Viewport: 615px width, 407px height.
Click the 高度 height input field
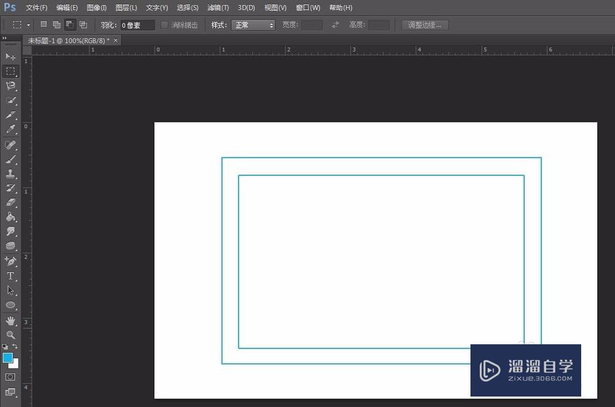coord(379,25)
